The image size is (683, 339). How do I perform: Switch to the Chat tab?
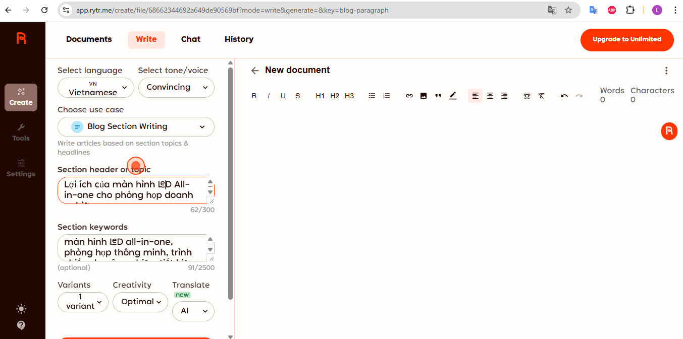(x=191, y=39)
